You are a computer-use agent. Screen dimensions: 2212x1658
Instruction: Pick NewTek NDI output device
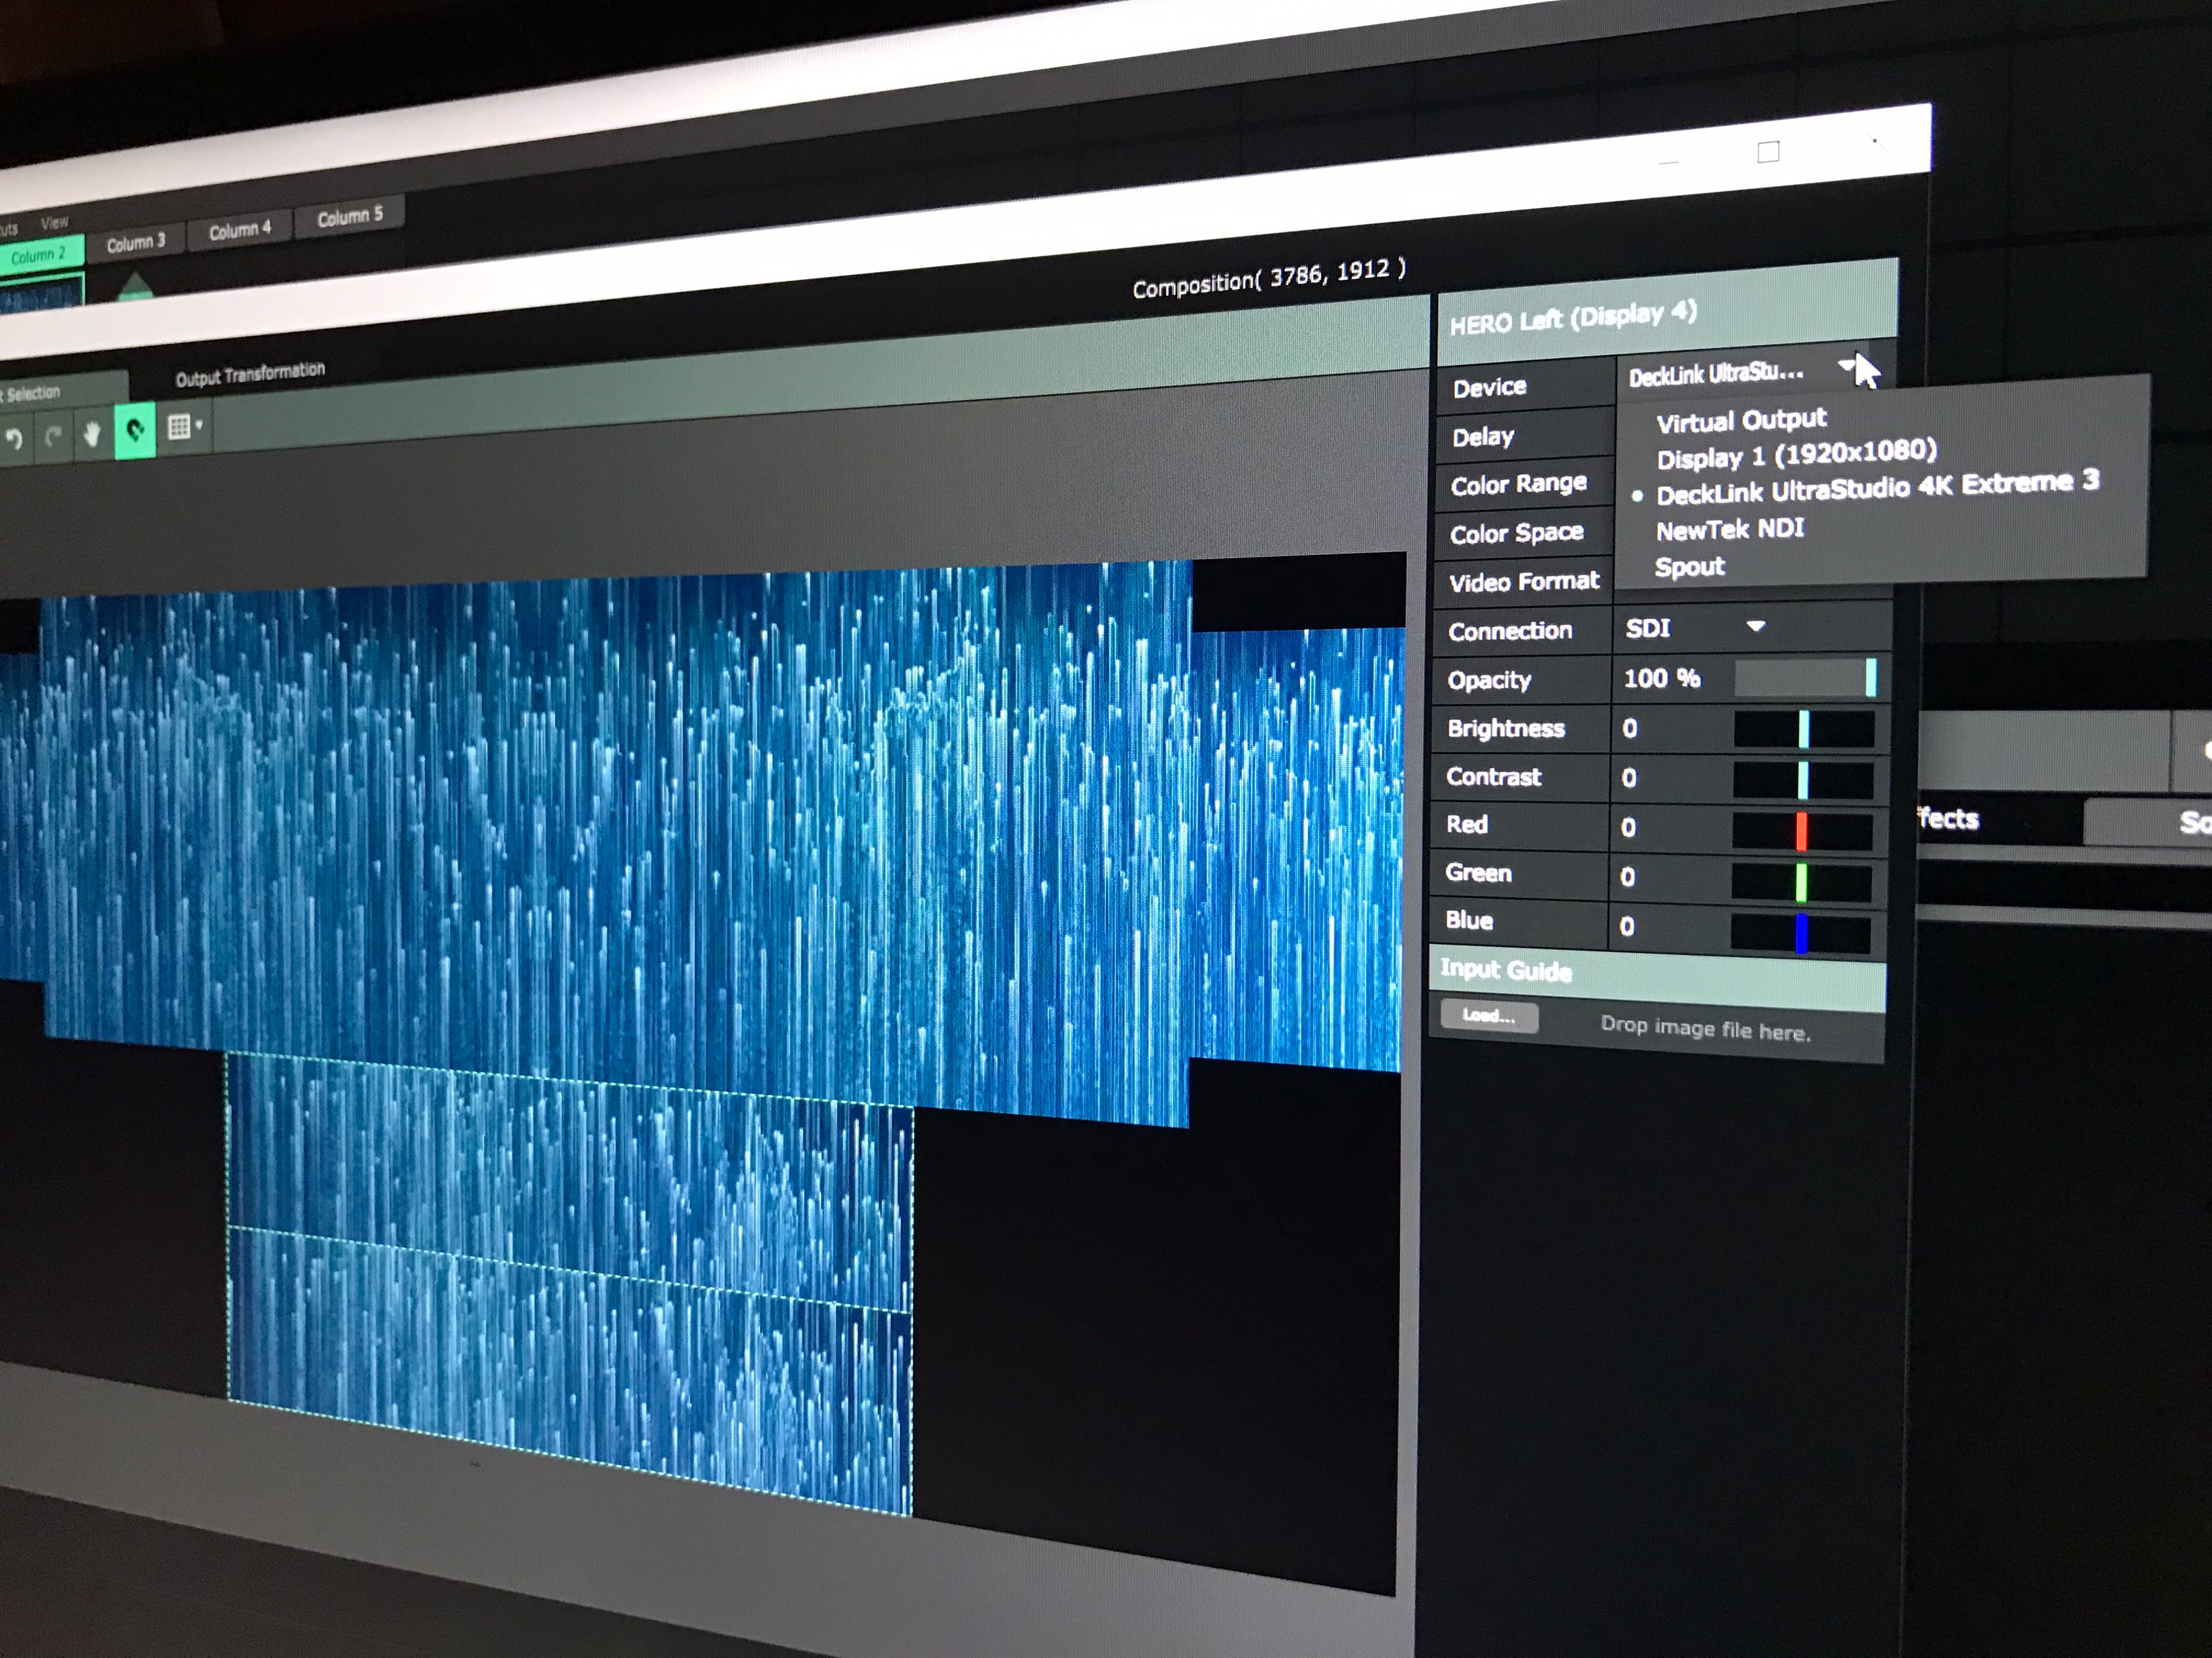click(x=1729, y=529)
